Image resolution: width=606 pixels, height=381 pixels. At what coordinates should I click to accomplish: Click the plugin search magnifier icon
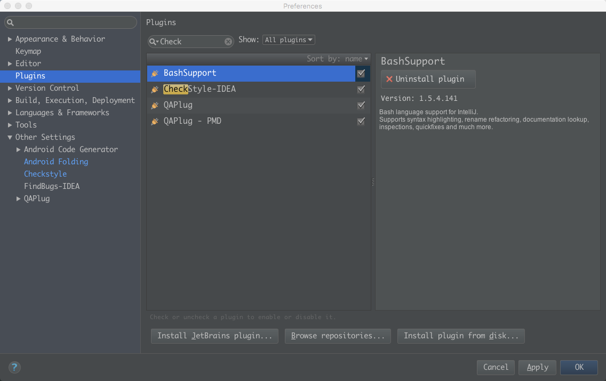(x=154, y=42)
